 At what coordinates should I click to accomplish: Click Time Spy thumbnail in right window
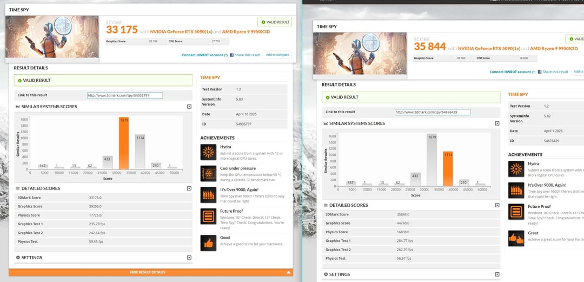click(360, 54)
